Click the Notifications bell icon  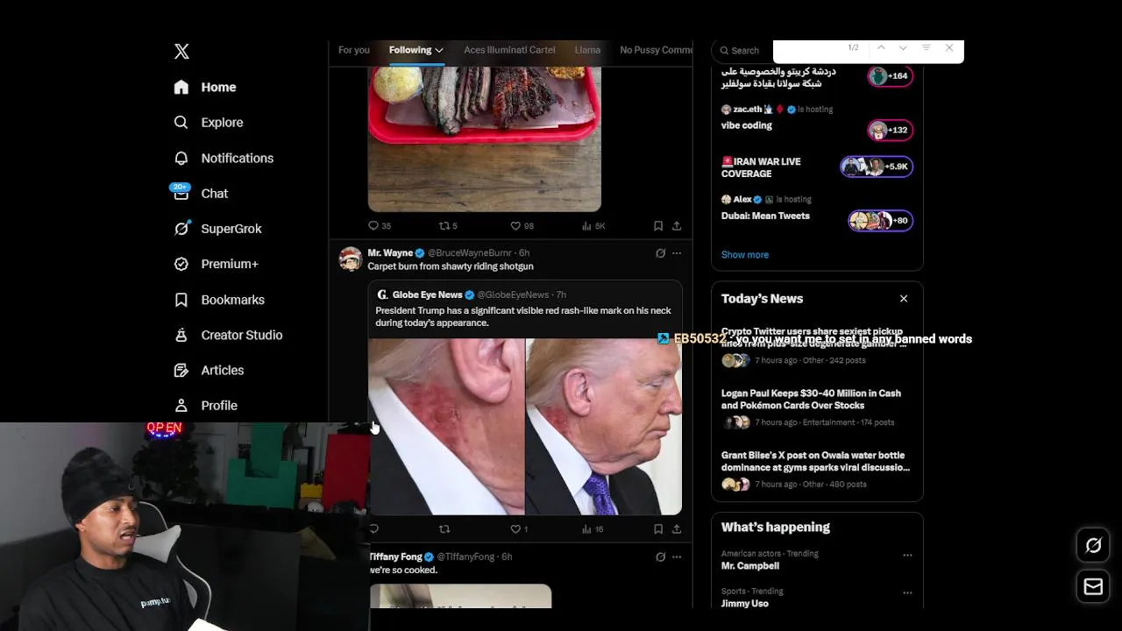tap(181, 158)
